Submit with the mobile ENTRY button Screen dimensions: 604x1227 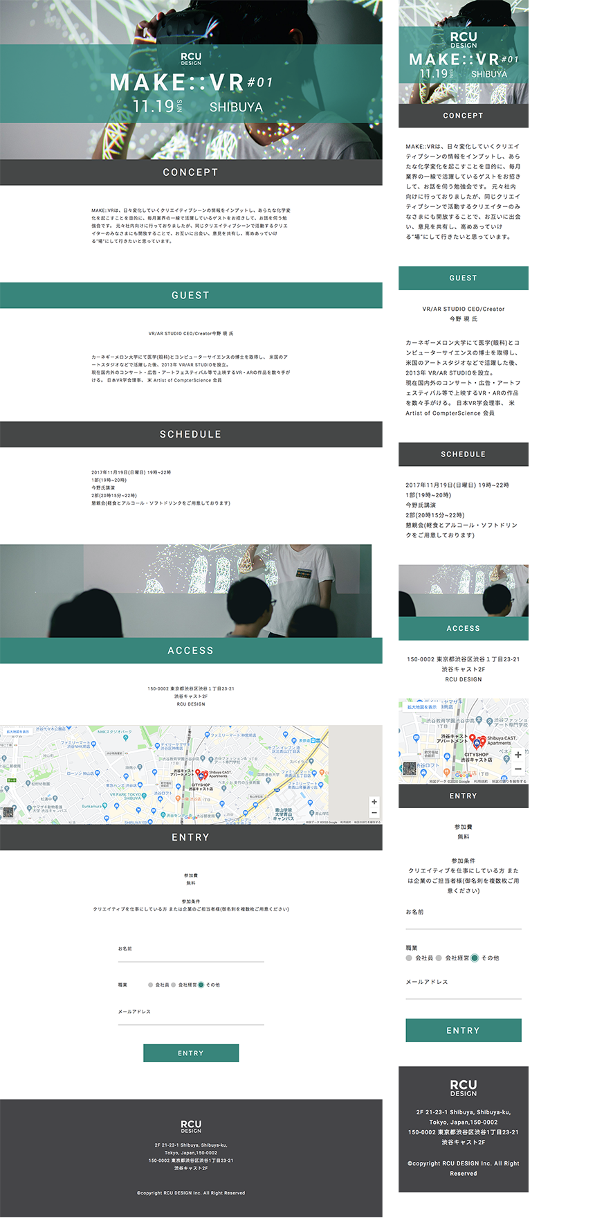(463, 1030)
